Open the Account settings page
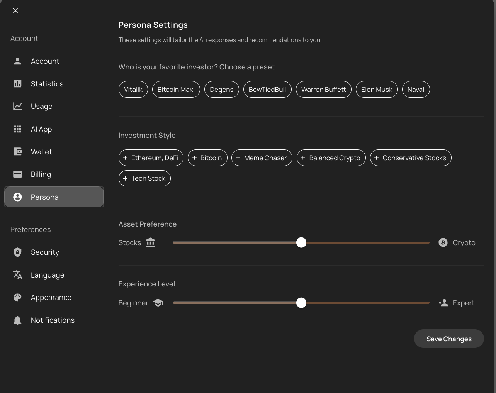Viewport: 496px width, 393px height. click(x=45, y=61)
